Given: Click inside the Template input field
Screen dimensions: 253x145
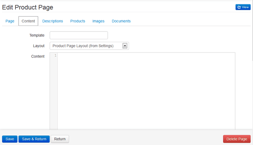Looking at the screenshot, I should 79,35.
